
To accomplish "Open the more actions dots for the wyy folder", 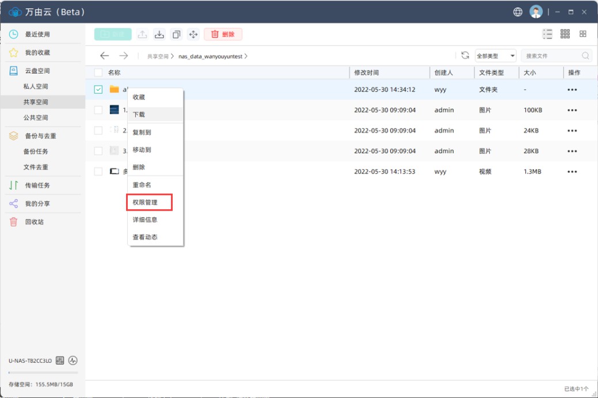I will [x=572, y=90].
